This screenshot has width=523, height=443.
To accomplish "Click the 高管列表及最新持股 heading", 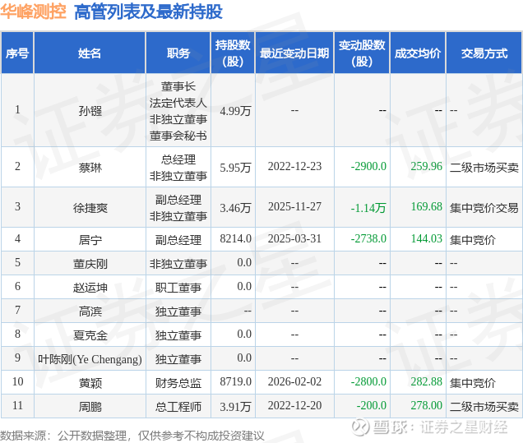I will (x=148, y=12).
